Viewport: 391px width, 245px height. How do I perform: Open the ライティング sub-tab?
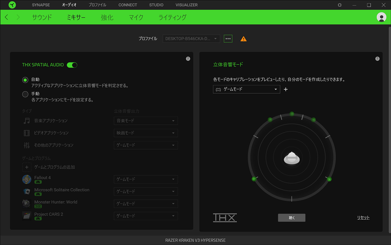click(172, 17)
